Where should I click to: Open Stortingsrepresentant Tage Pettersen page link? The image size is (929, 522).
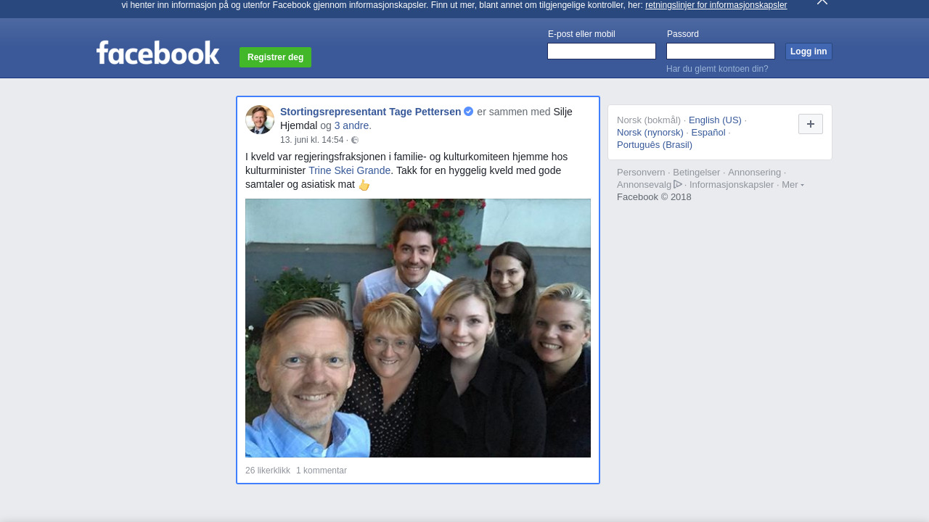(x=370, y=112)
